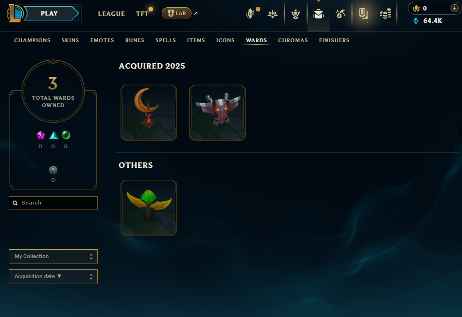Screen dimensions: 462x317
Task: Open the LoR external launcher link
Action: (180, 13)
